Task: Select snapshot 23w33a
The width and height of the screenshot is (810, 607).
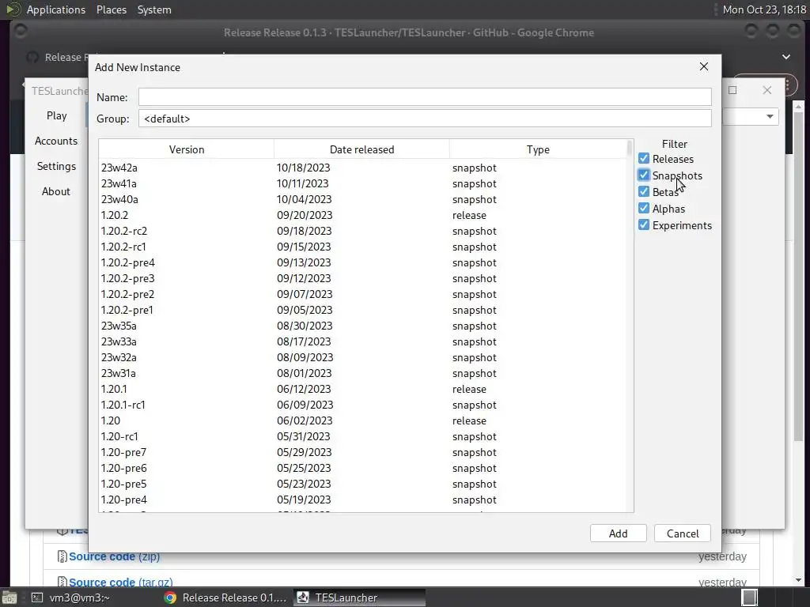Action: pos(362,341)
